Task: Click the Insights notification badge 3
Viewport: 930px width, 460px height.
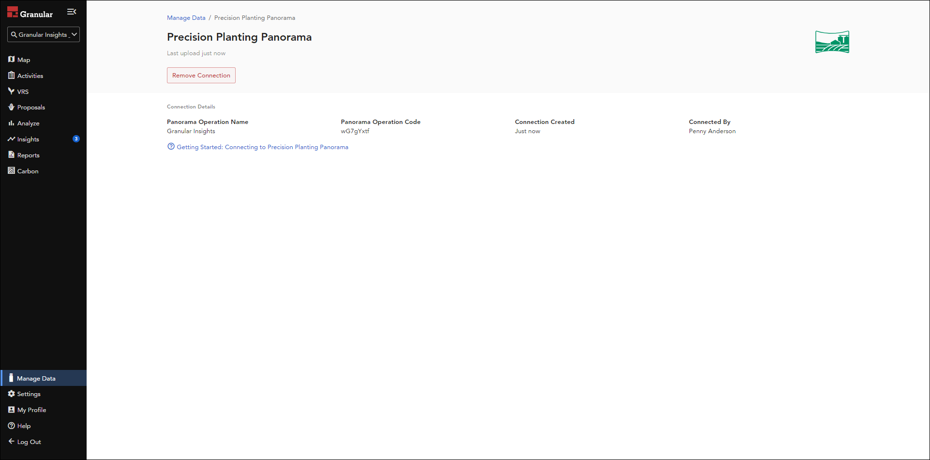Action: (76, 139)
